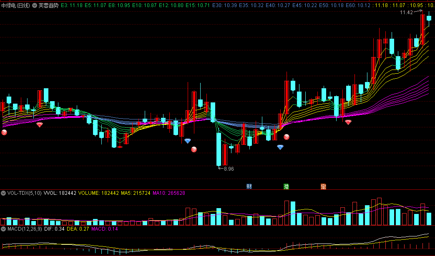435x256 pixels.
Task: Click the 8.96 low price label
Action: pos(229,169)
